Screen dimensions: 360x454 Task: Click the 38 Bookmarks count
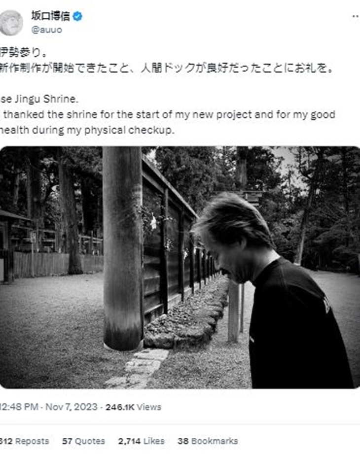(x=208, y=441)
